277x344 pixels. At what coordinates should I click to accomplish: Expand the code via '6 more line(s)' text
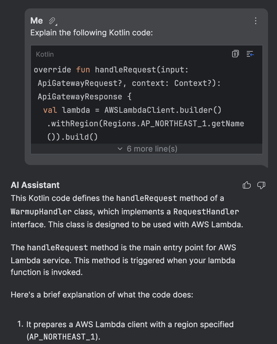[x=152, y=149]
